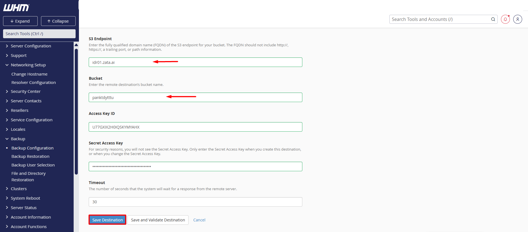
Task: Click the sidebar scroll-up arrow
Action: (76, 45)
